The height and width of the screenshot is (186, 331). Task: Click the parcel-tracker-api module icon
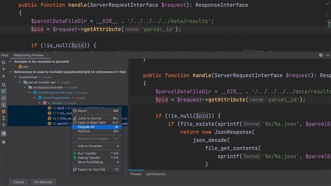tap(25, 82)
